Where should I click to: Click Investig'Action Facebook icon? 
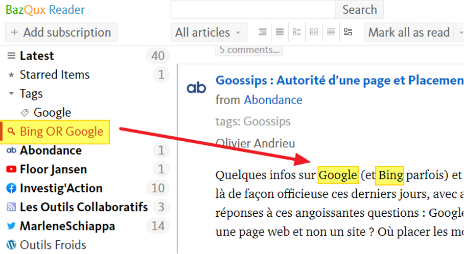(x=11, y=188)
